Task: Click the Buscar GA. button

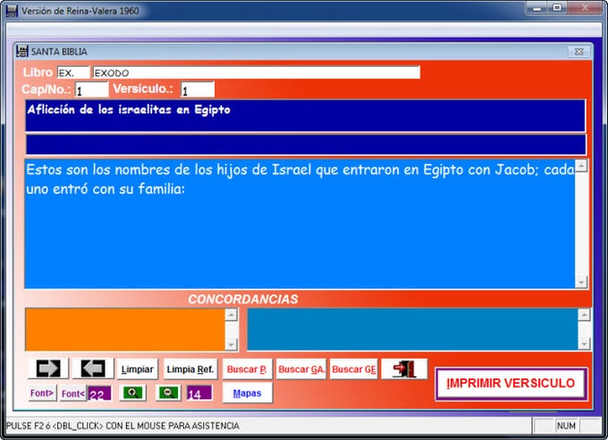Action: [301, 369]
